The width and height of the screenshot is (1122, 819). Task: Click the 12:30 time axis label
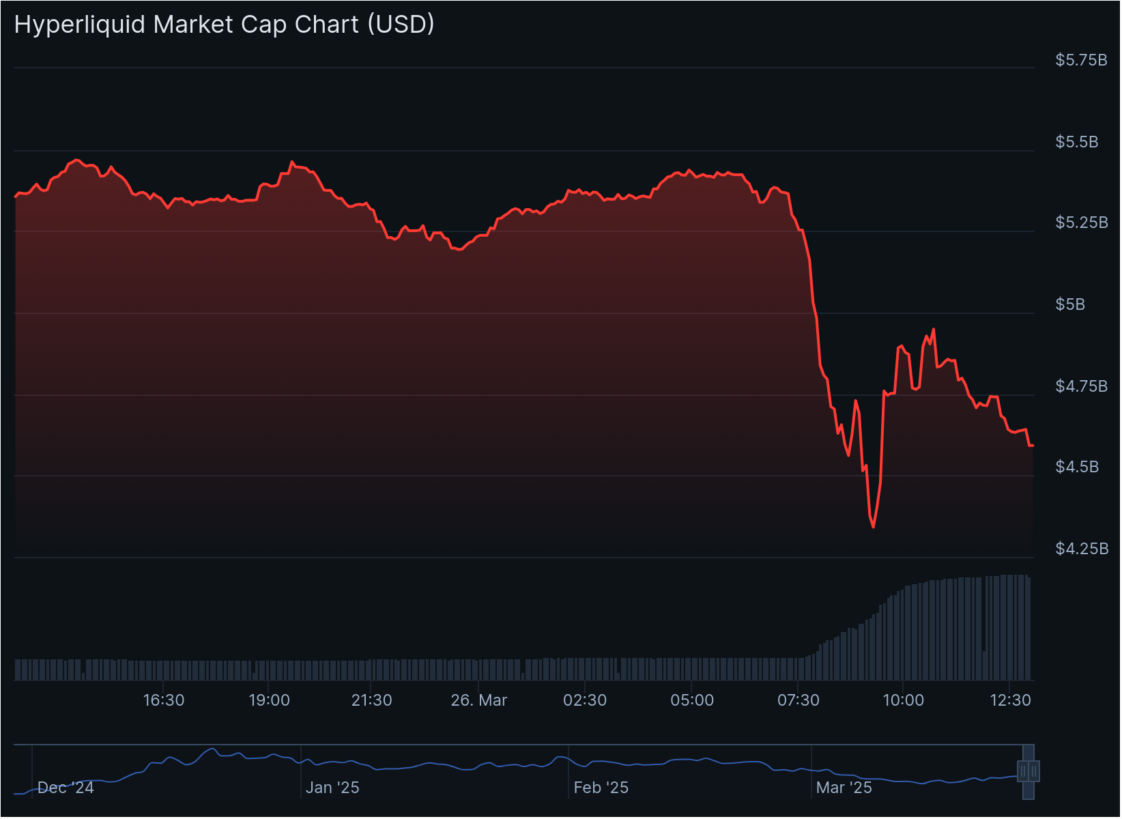(x=1010, y=700)
